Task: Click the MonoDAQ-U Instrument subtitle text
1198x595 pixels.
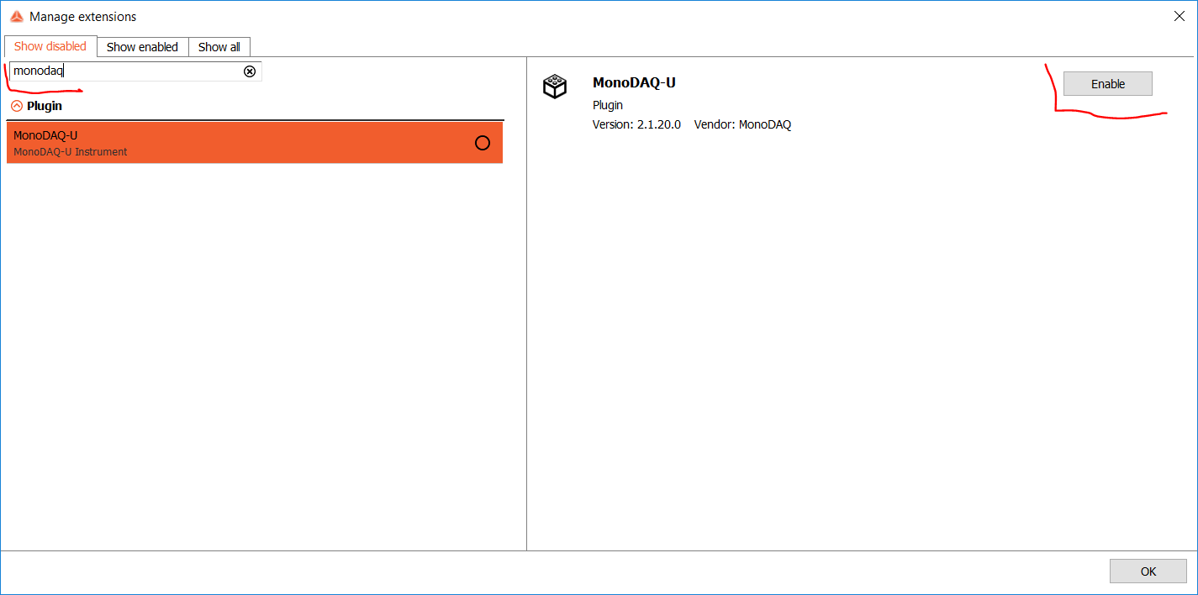Action: pos(71,152)
